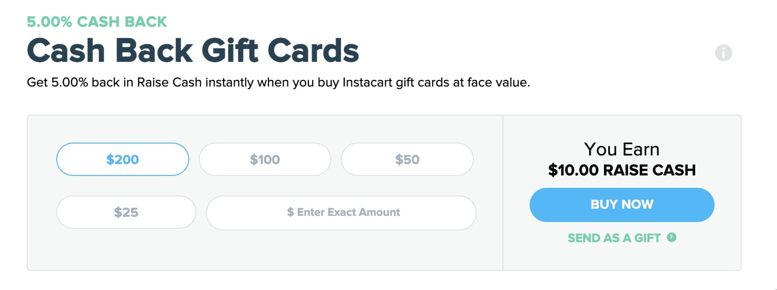The width and height of the screenshot is (777, 290).
Task: Choose the $100 gift card amount
Action: pos(265,159)
